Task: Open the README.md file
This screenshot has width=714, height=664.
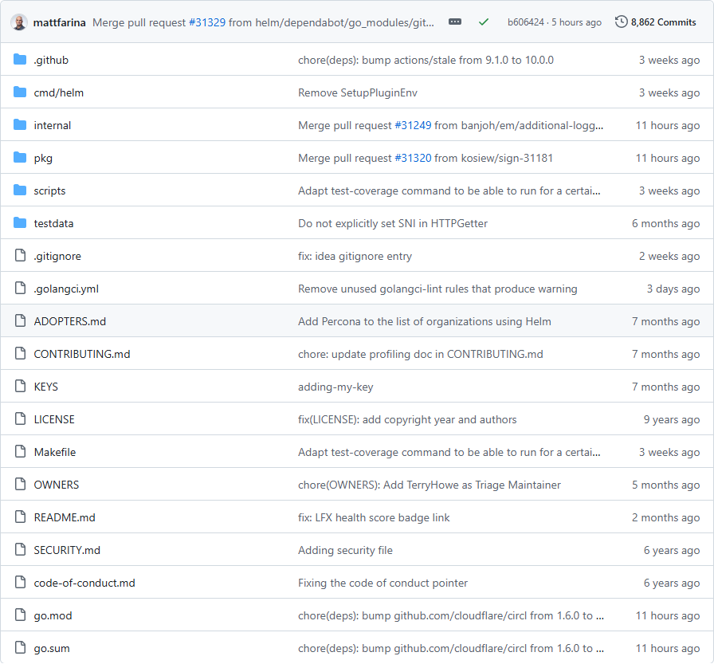Action: [65, 517]
